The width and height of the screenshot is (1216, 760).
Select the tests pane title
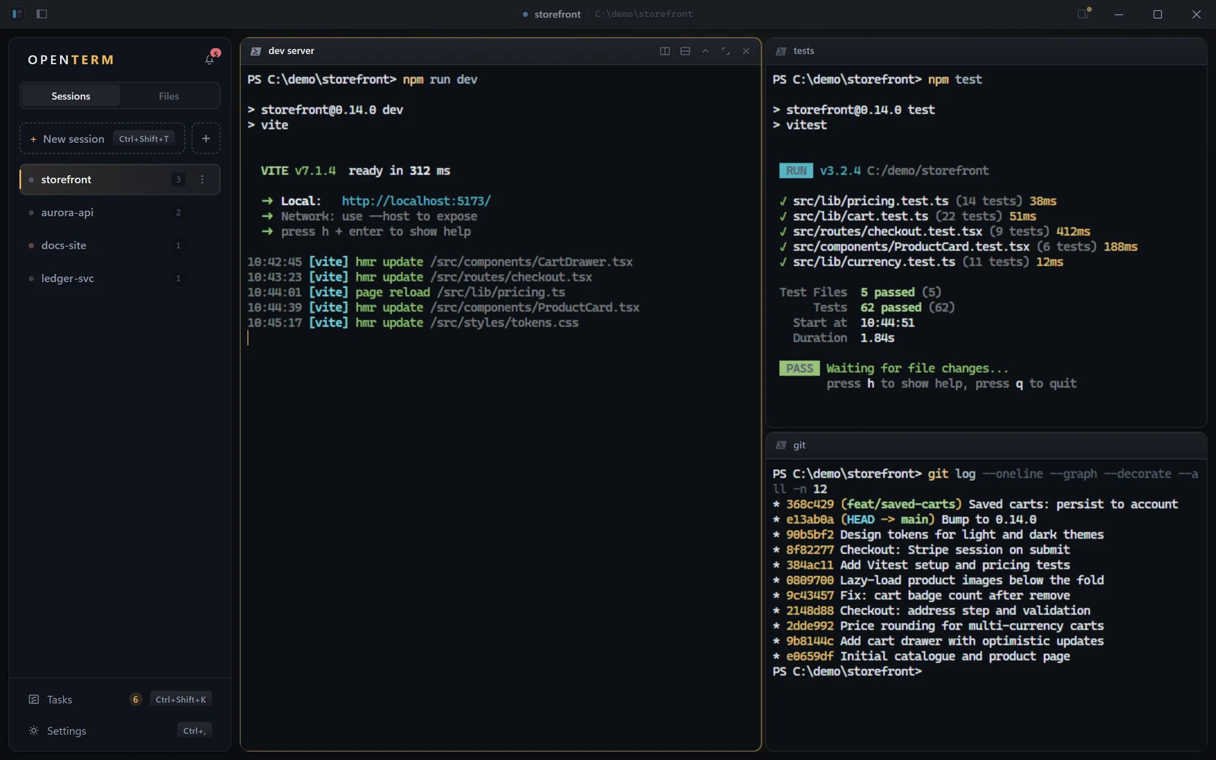tap(803, 51)
